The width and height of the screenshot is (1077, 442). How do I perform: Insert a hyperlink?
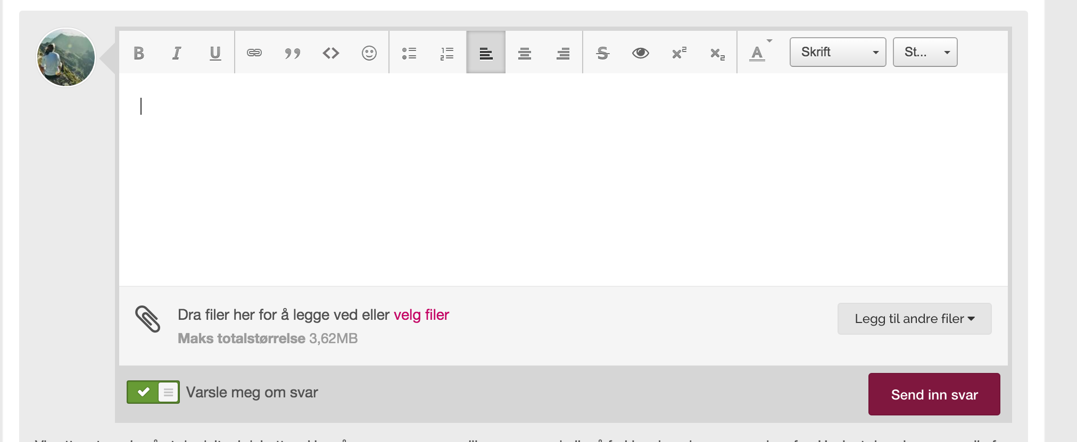[x=254, y=53]
